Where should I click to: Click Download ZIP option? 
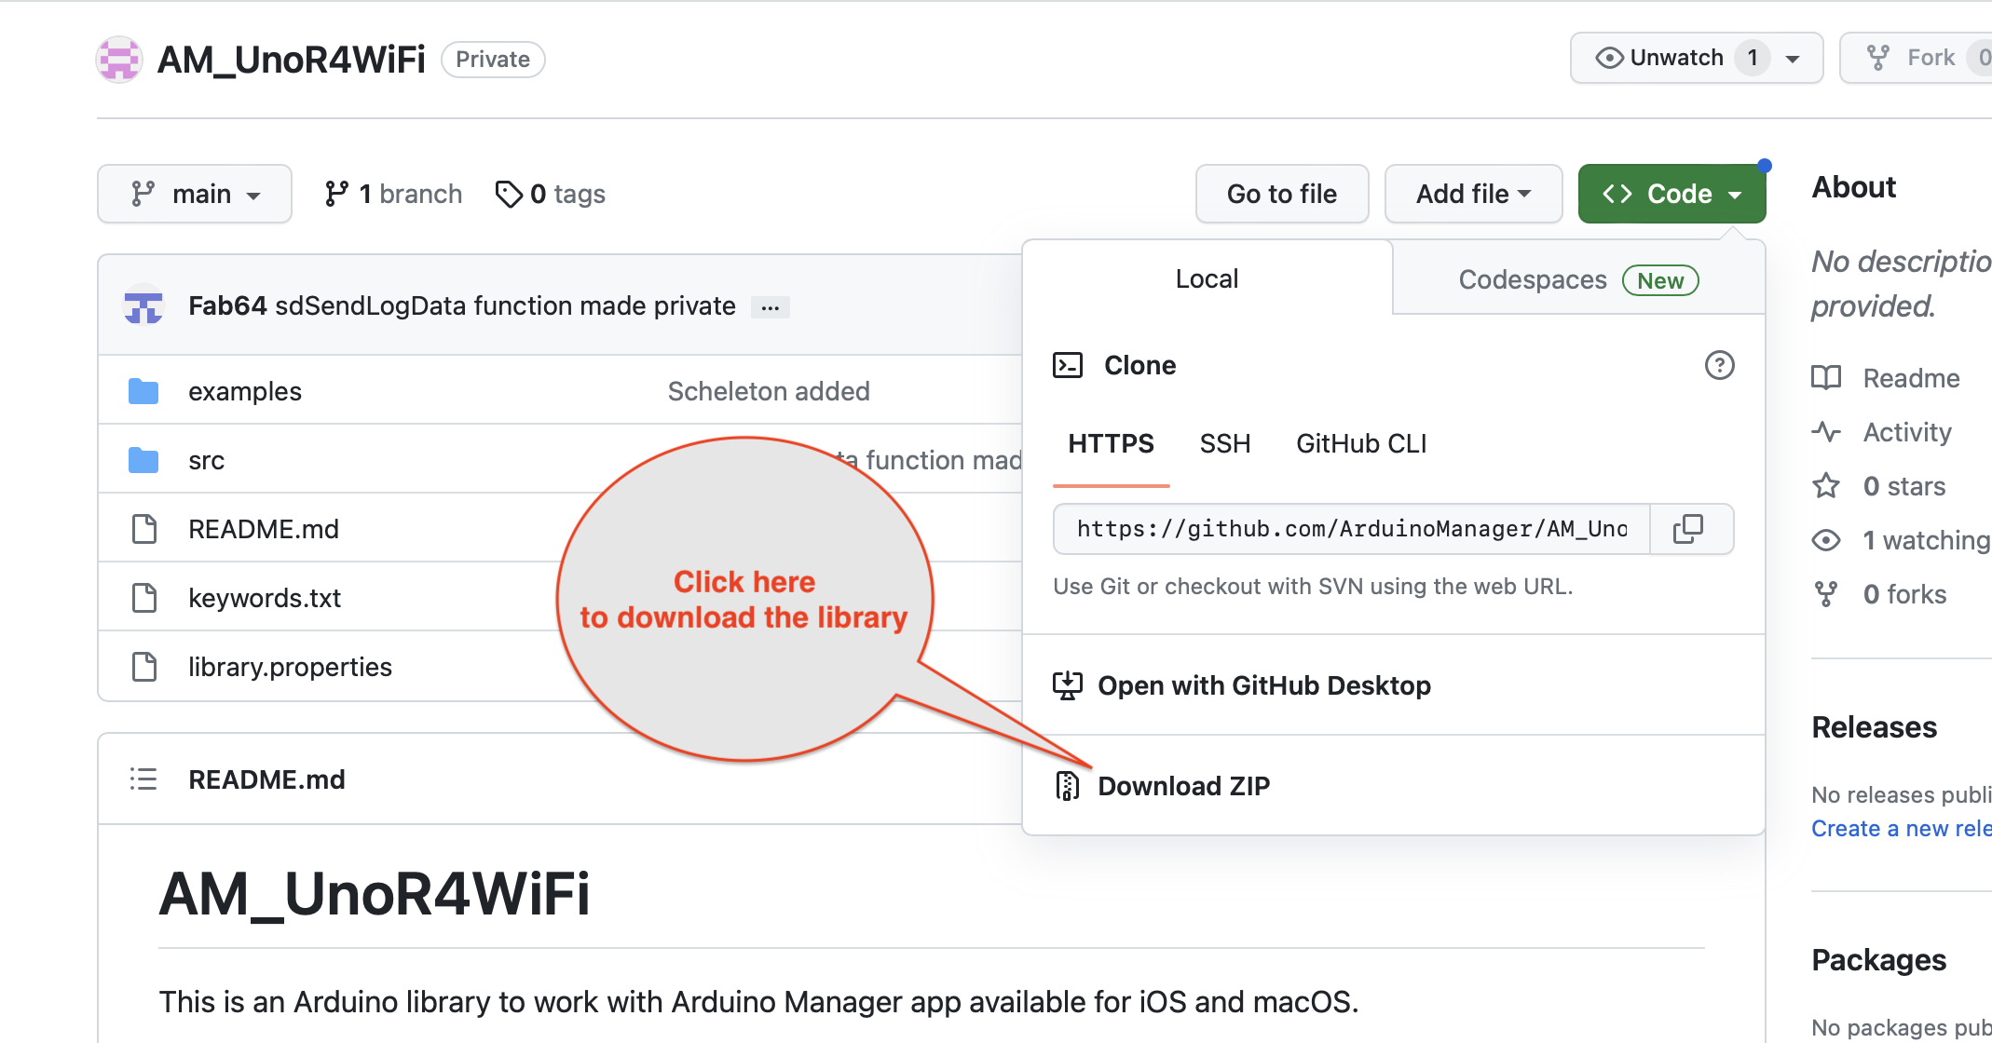pos(1182,786)
